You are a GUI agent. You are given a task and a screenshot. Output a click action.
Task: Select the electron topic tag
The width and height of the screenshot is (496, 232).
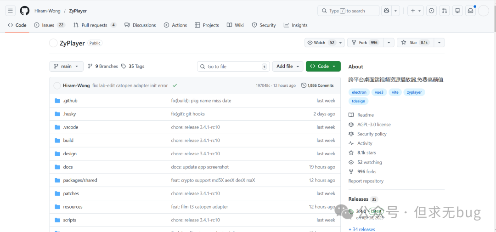359,92
